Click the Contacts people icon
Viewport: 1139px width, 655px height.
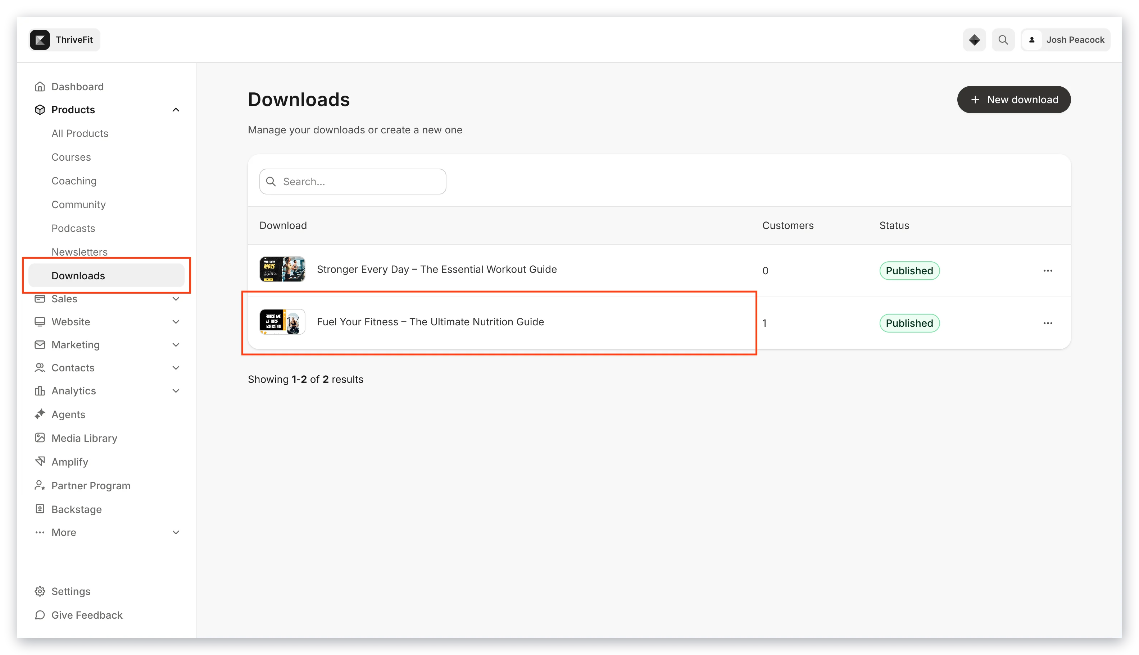pos(40,367)
